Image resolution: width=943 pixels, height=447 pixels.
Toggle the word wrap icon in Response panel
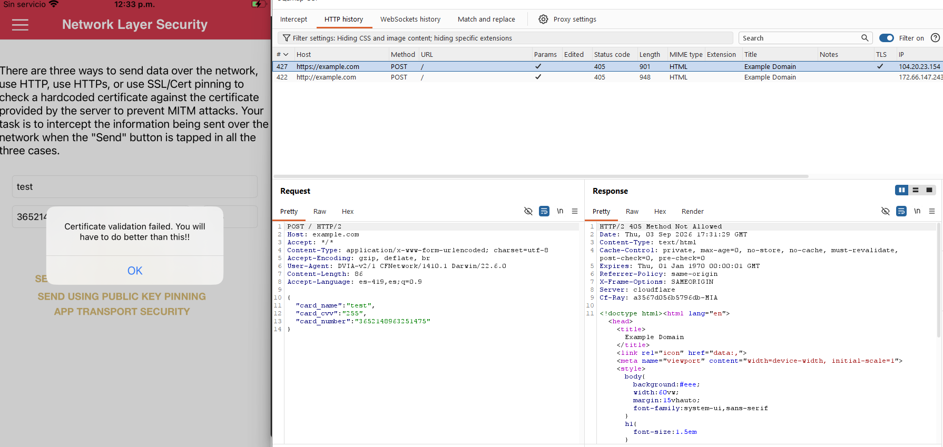click(x=901, y=211)
